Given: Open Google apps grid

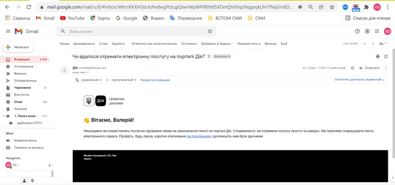Looking at the screenshot, I should (x=377, y=31).
